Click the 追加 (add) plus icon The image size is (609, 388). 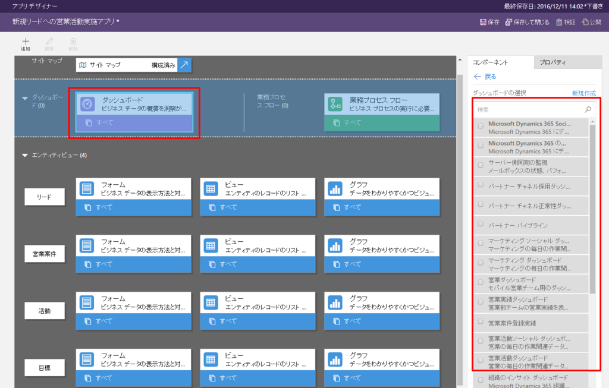tap(26, 41)
